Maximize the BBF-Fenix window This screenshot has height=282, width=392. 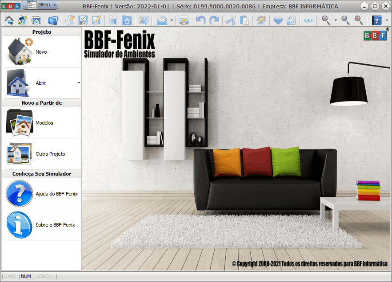click(x=375, y=6)
